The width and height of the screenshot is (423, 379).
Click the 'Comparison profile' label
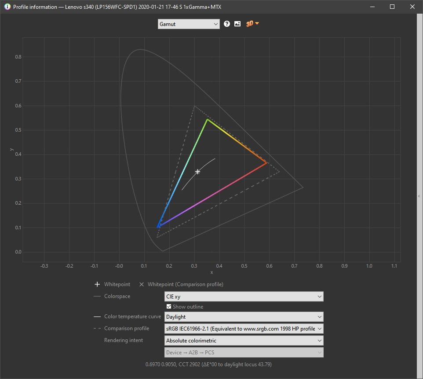coord(127,328)
